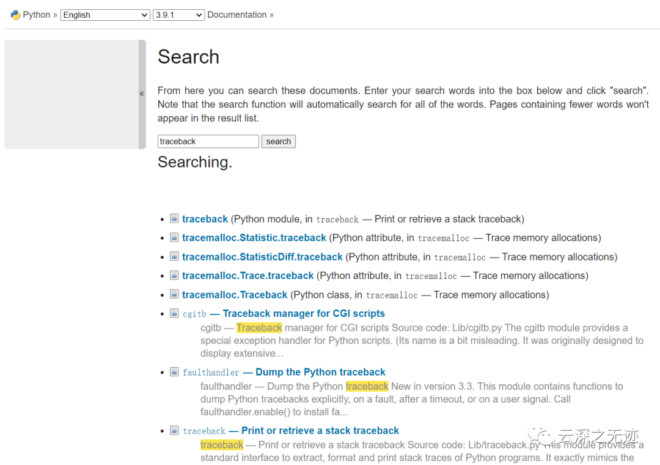The height and width of the screenshot is (465, 660).
Task: Click icon beside faulthandler result
Action: (x=174, y=372)
